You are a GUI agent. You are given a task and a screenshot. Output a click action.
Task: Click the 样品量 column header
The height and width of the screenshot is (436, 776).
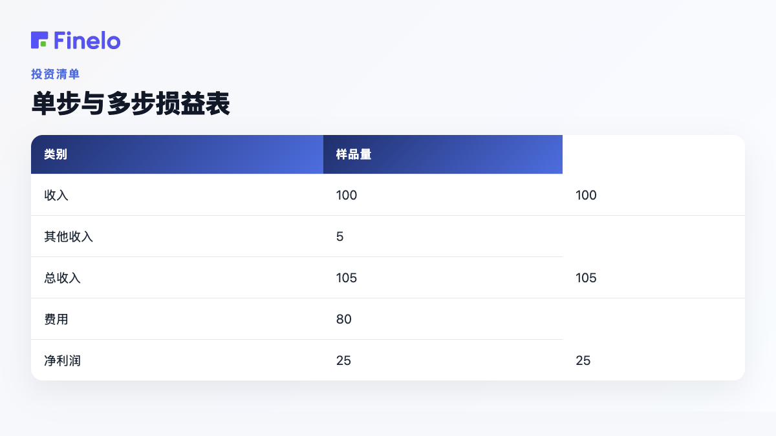pos(443,154)
